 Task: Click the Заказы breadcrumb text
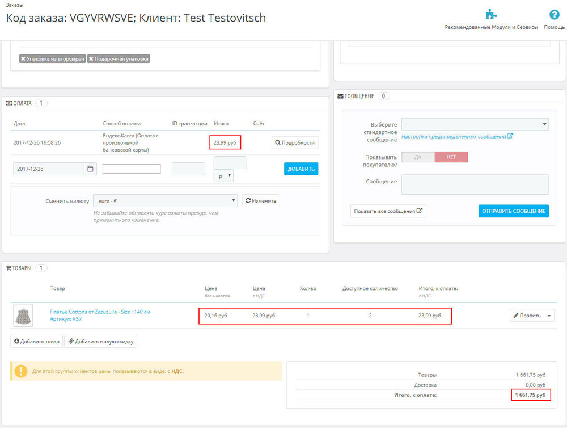click(15, 5)
